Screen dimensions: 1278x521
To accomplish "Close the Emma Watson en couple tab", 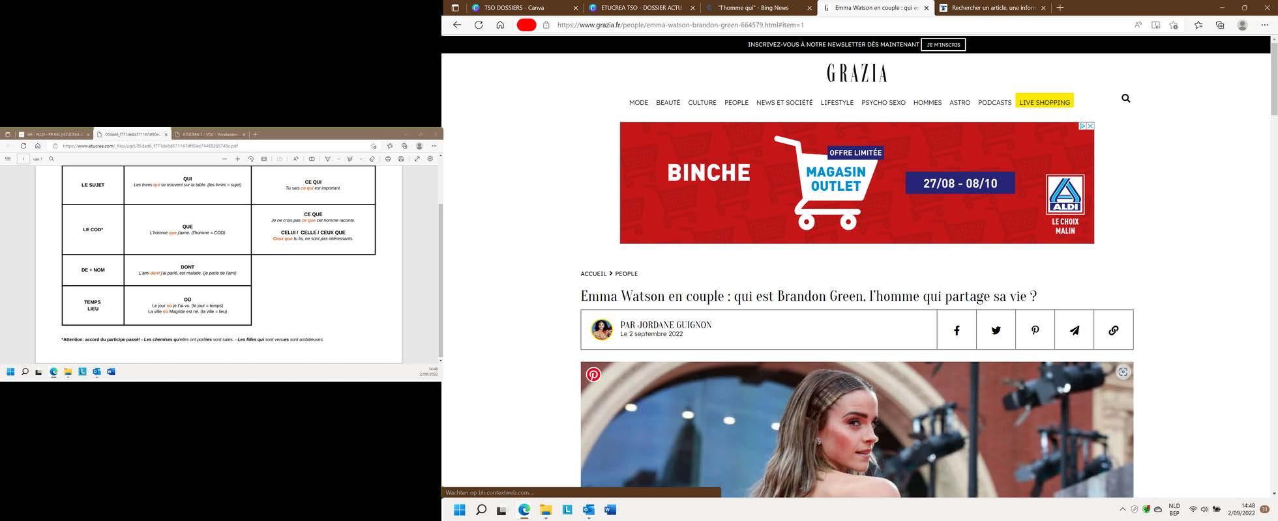I will (927, 8).
